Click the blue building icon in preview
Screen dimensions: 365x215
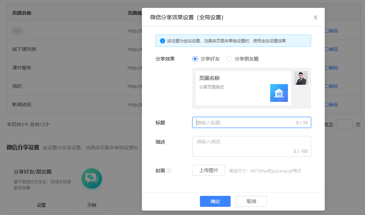(279, 93)
